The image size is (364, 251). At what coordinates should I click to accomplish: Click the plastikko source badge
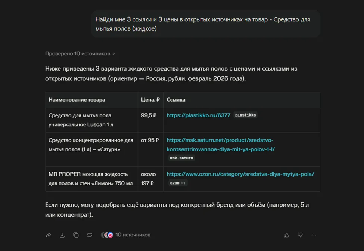coord(245,115)
